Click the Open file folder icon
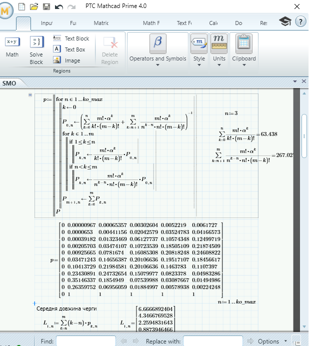This screenshot has width=309, height=346. click(34, 6)
